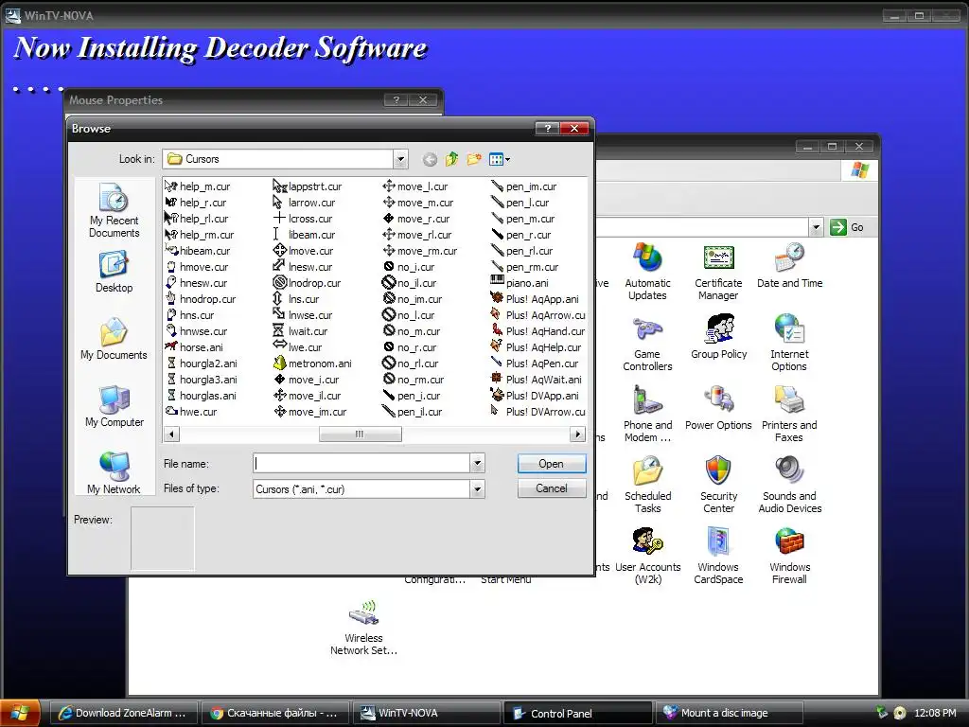Open My Network in Browse sidebar
969x727 pixels.
coord(115,473)
